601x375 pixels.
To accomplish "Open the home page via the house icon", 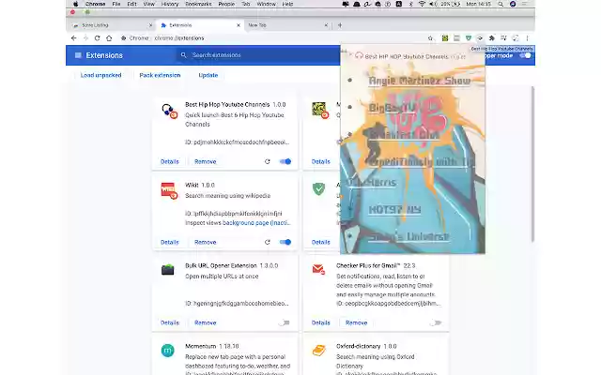I will (109, 38).
